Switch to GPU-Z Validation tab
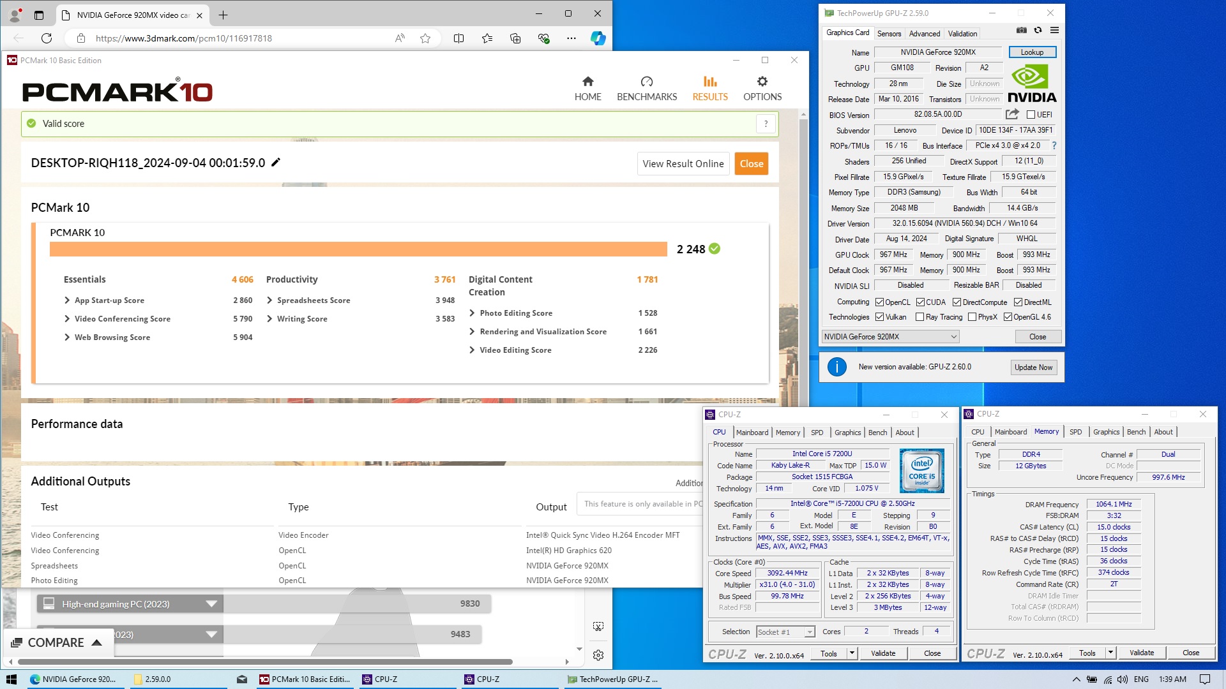This screenshot has height=689, width=1226. (962, 34)
